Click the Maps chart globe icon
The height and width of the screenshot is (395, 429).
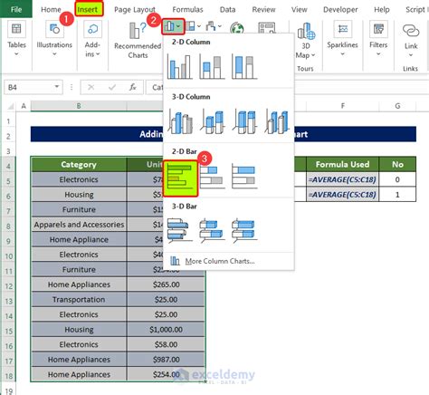point(237,28)
